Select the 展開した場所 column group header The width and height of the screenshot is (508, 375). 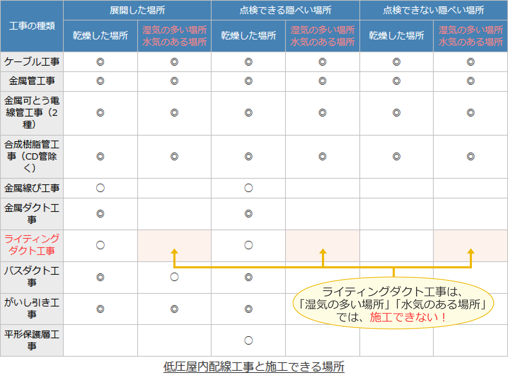(137, 10)
